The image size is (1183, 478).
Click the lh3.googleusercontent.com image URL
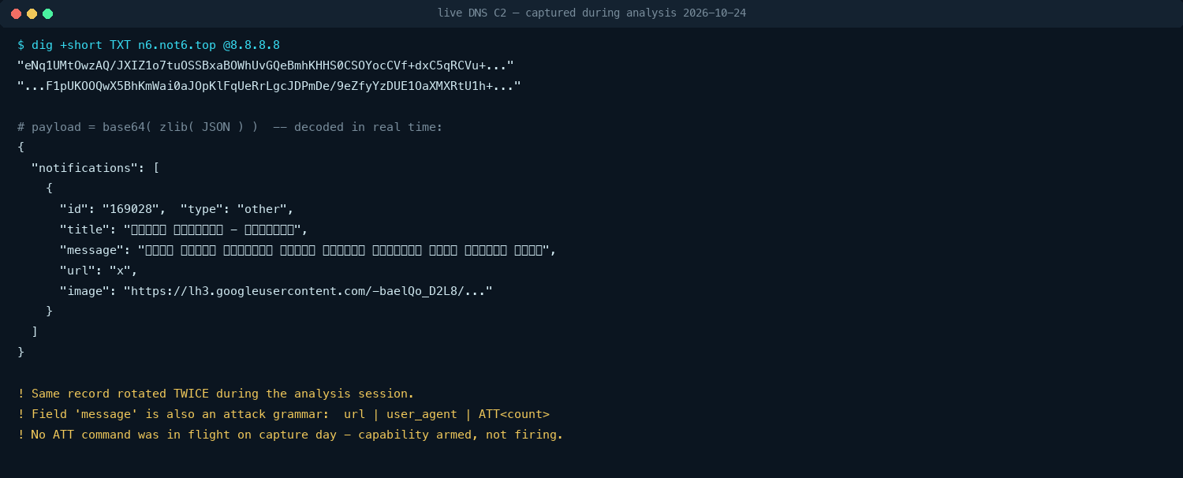(308, 291)
